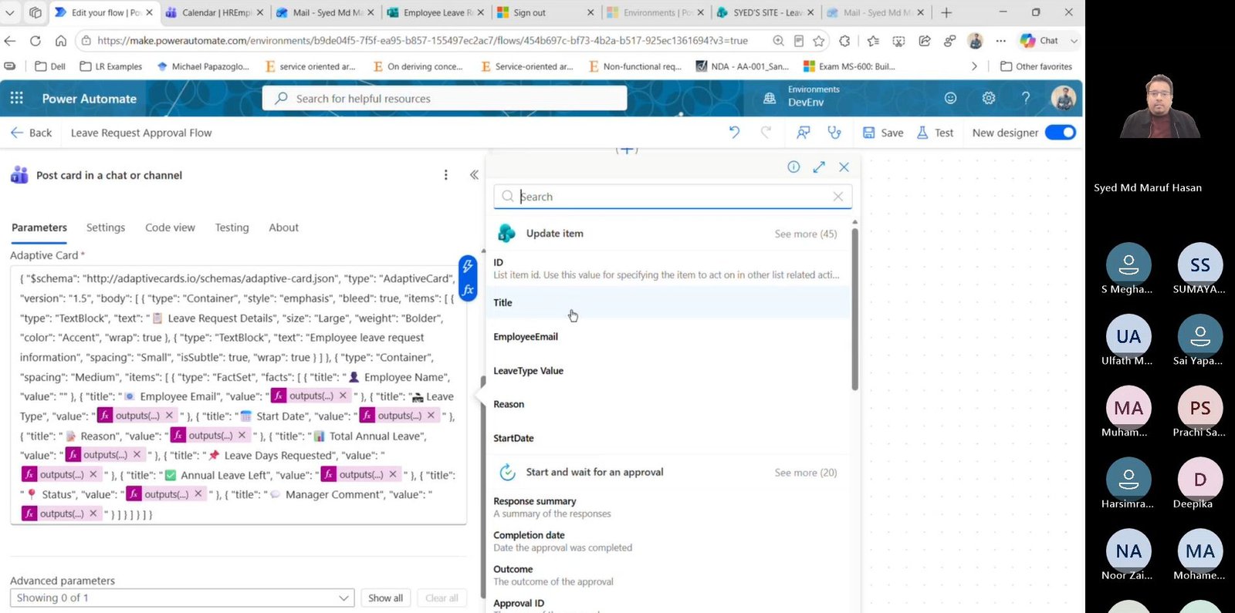Click the fx expression icon beside Adaptive Card
Viewport: 1235px width, 613px height.
pyautogui.click(x=468, y=290)
